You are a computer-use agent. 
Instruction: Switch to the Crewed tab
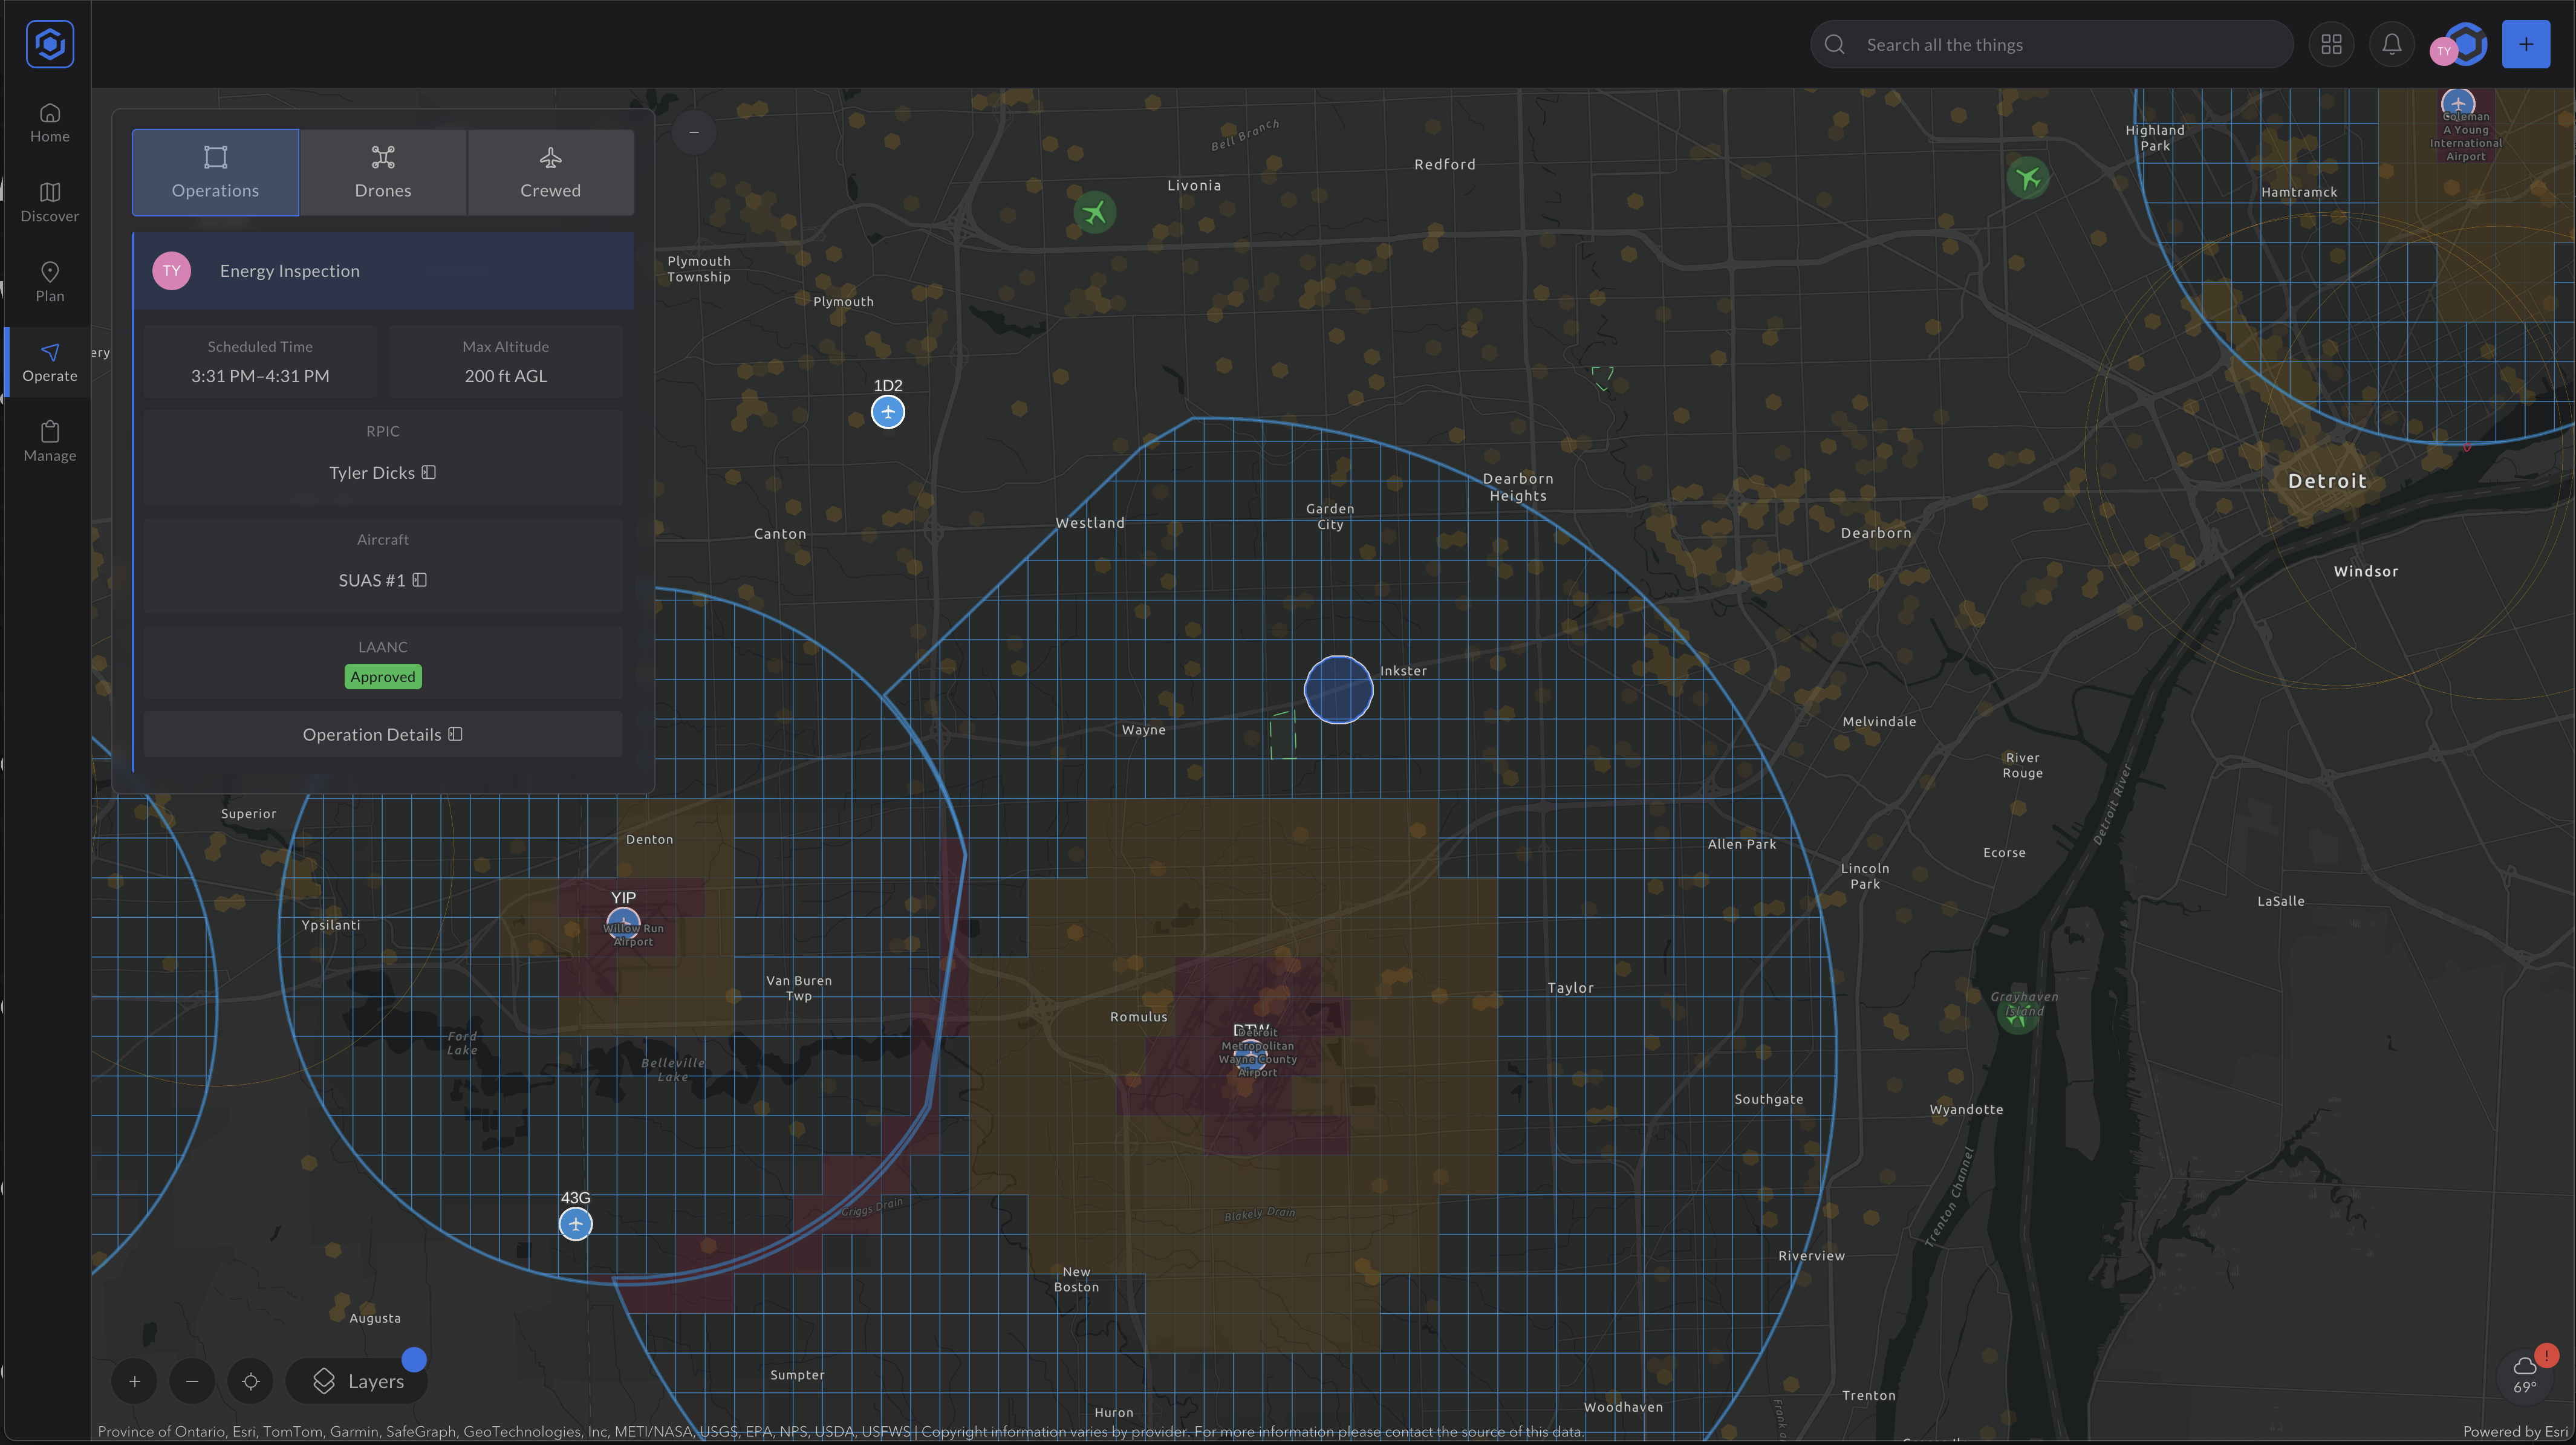550,171
